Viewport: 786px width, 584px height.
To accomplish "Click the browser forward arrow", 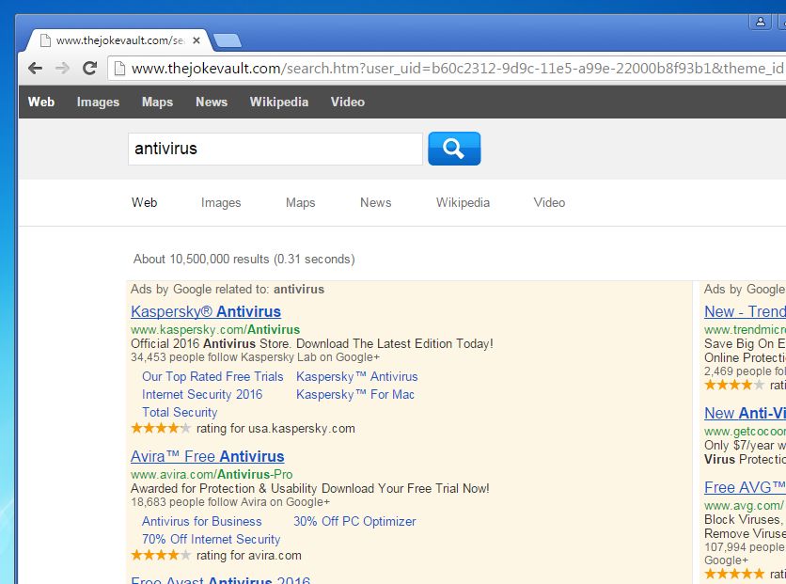I will [x=62, y=68].
